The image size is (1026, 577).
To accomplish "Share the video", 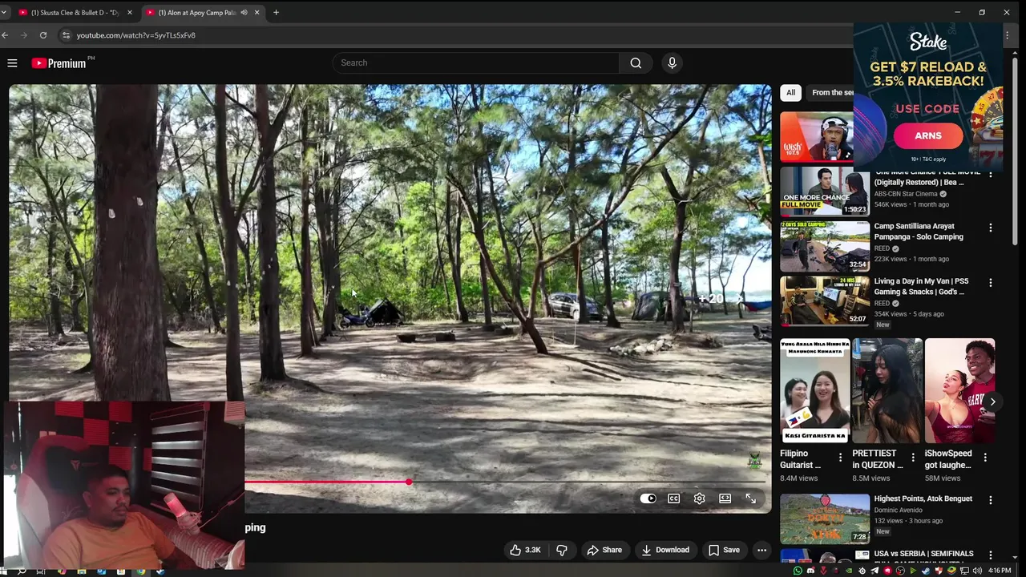I will [x=604, y=550].
